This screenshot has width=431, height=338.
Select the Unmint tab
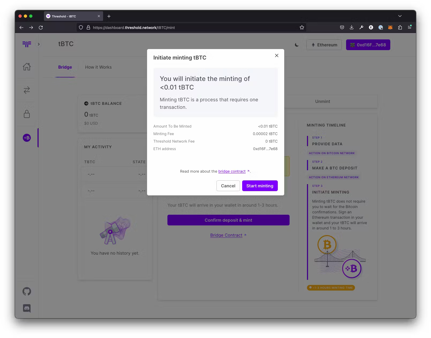tap(322, 101)
